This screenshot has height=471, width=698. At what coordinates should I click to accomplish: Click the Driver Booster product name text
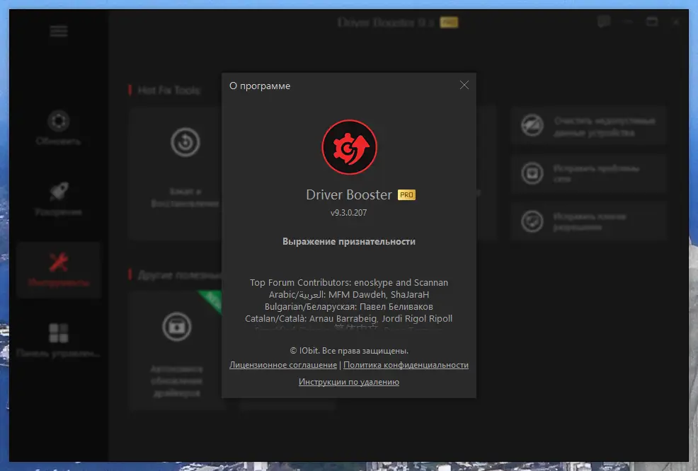[x=349, y=194]
